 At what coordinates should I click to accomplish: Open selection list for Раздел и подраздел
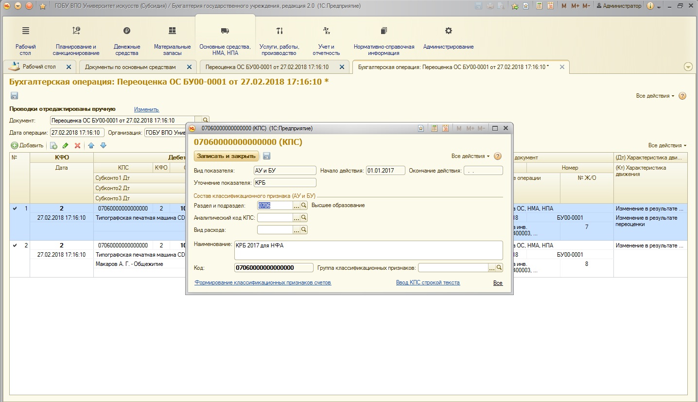click(297, 206)
